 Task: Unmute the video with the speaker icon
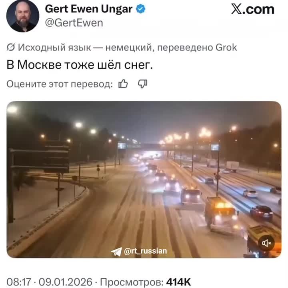click(x=266, y=243)
